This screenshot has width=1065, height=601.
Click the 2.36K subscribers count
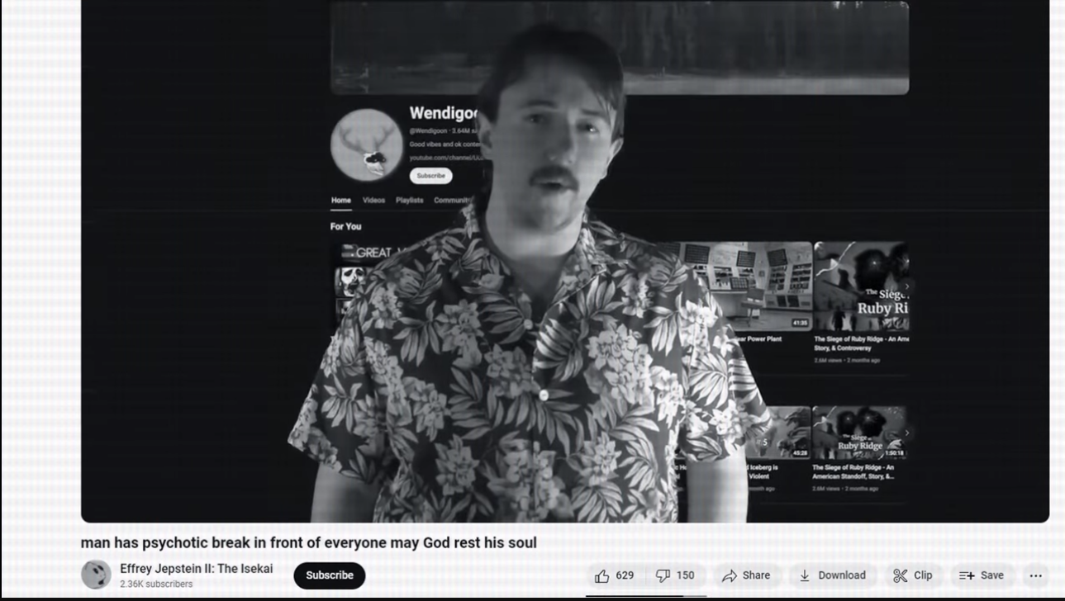[x=156, y=584]
